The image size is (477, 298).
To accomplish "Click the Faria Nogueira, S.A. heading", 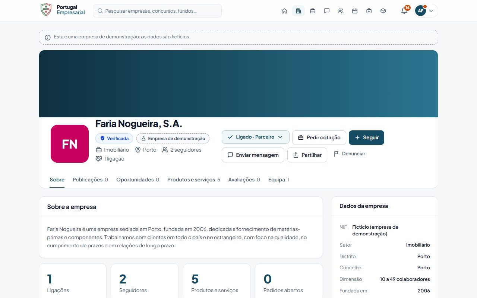I will pyautogui.click(x=139, y=124).
